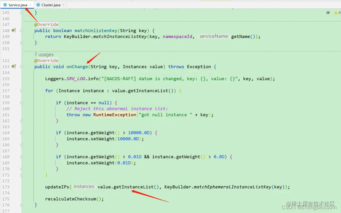This screenshot has width=341, height=213.
Task: Click fold end marker at line 171
Action: [22, 175]
